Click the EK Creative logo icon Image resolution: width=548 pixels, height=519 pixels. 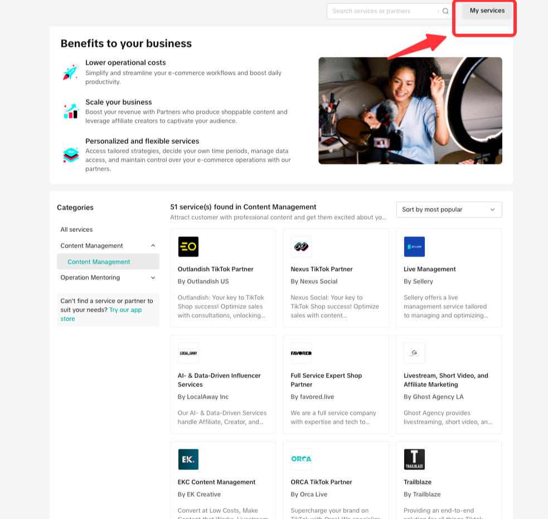(x=188, y=459)
